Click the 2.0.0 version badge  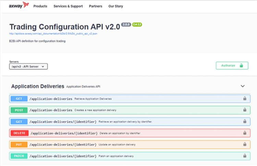coord(126,25)
